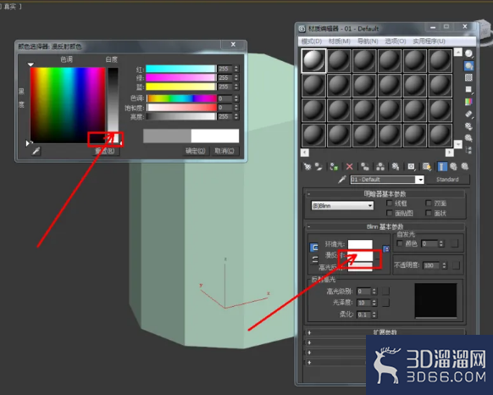Click the 自发光 map slot button
Image resolution: width=493 pixels, height=395 pixels.
(x=454, y=243)
